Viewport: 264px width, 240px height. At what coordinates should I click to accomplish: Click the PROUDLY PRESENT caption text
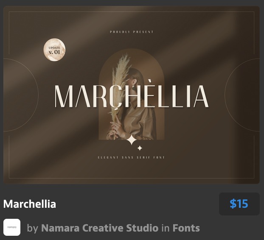[x=132, y=32]
